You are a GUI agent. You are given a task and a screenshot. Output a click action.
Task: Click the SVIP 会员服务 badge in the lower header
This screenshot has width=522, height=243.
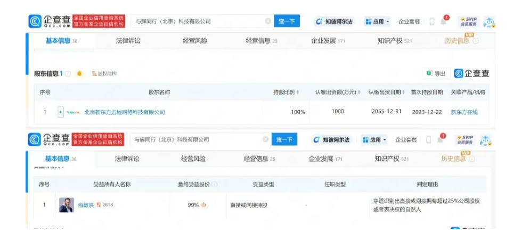pos(464,140)
